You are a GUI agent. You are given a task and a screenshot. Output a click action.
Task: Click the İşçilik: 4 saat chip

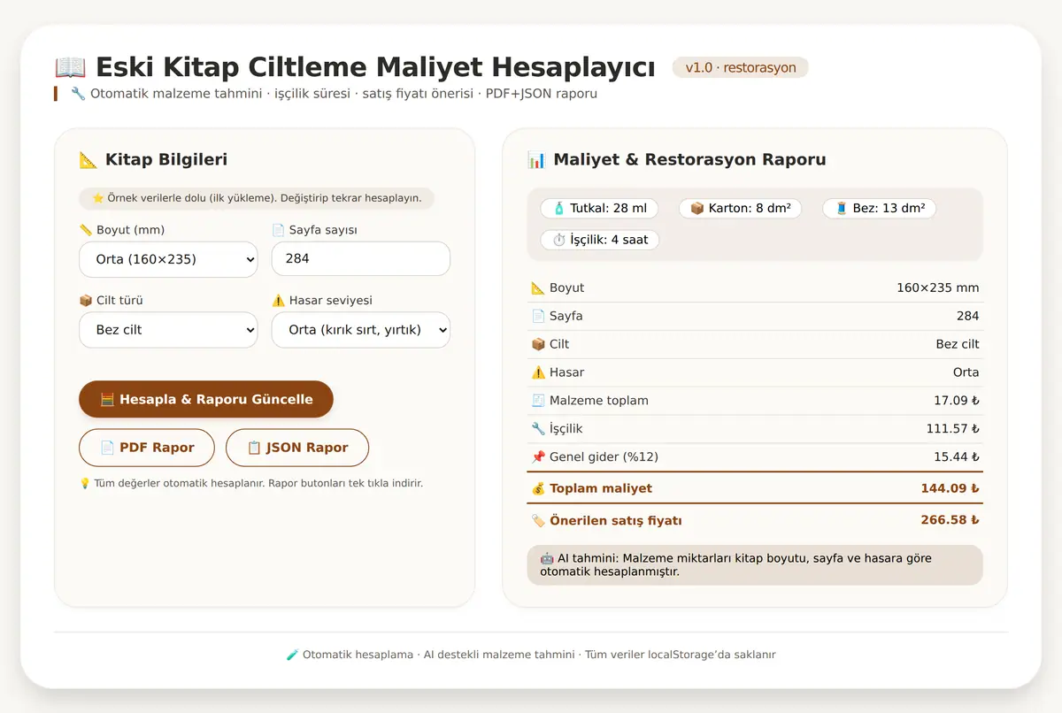point(600,240)
